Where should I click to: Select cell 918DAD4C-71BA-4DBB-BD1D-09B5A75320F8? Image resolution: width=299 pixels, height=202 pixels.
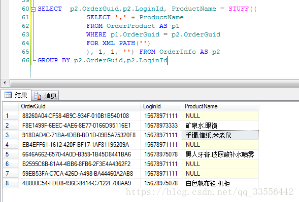(x=79, y=135)
